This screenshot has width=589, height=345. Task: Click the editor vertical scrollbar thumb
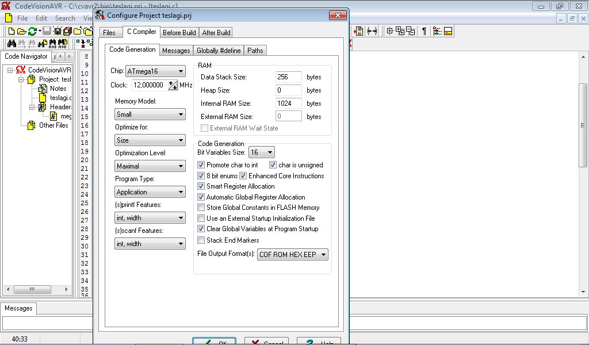(x=583, y=125)
